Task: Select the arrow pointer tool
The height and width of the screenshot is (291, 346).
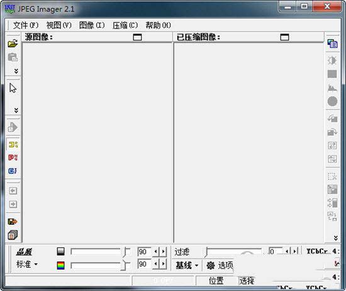Action: point(13,88)
